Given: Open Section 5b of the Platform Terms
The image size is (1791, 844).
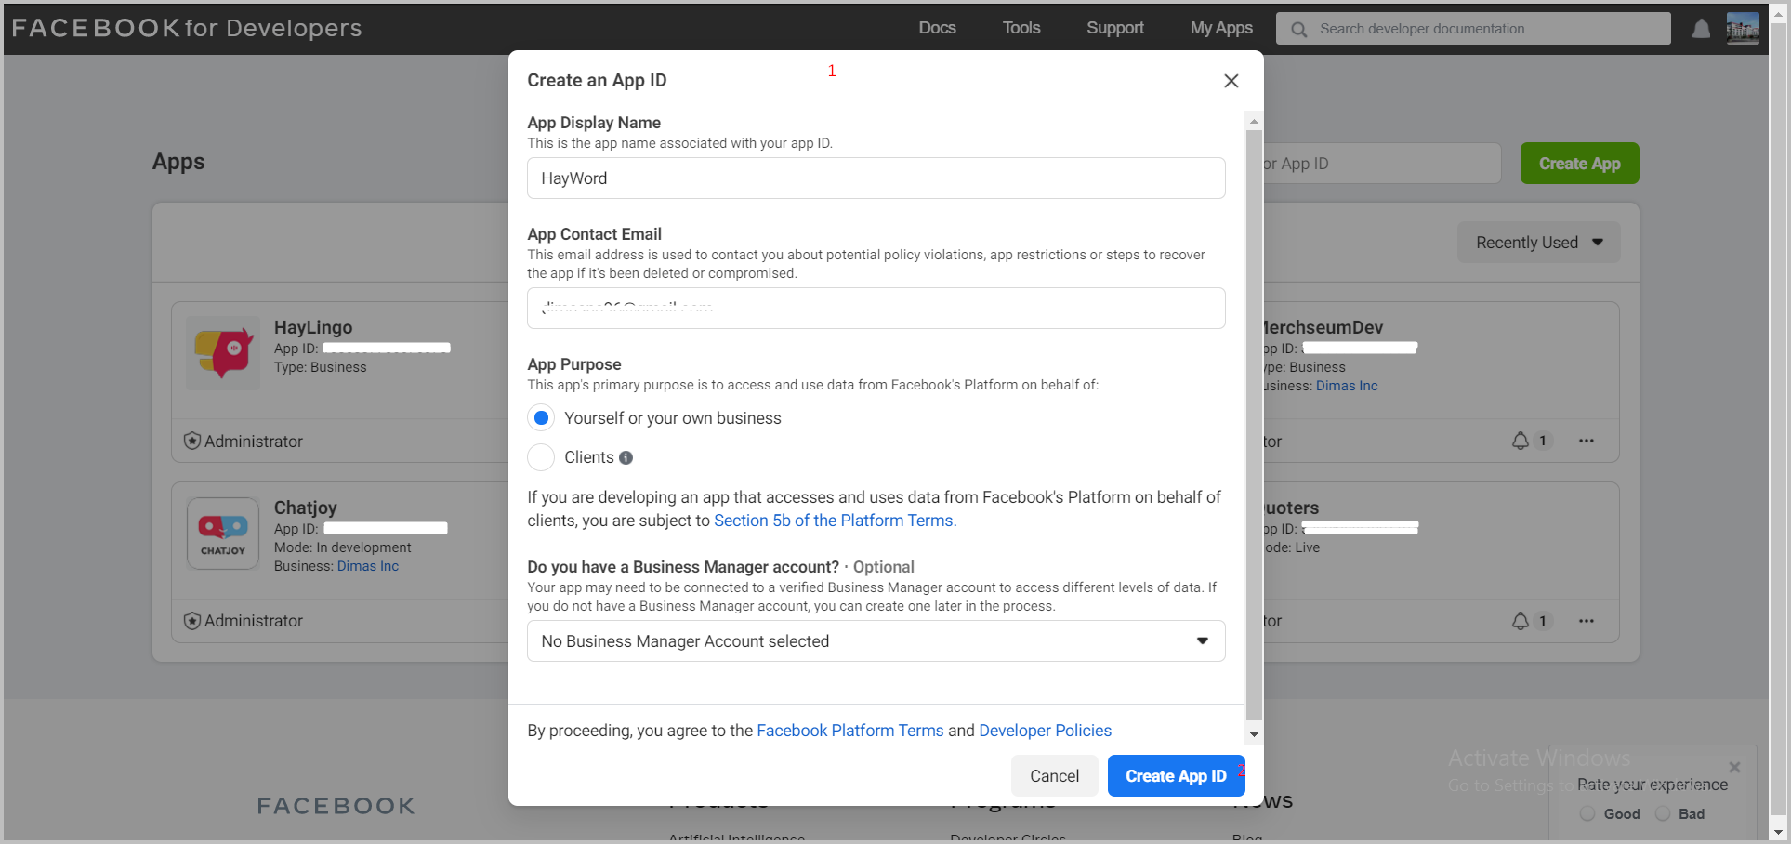Looking at the screenshot, I should [834, 521].
